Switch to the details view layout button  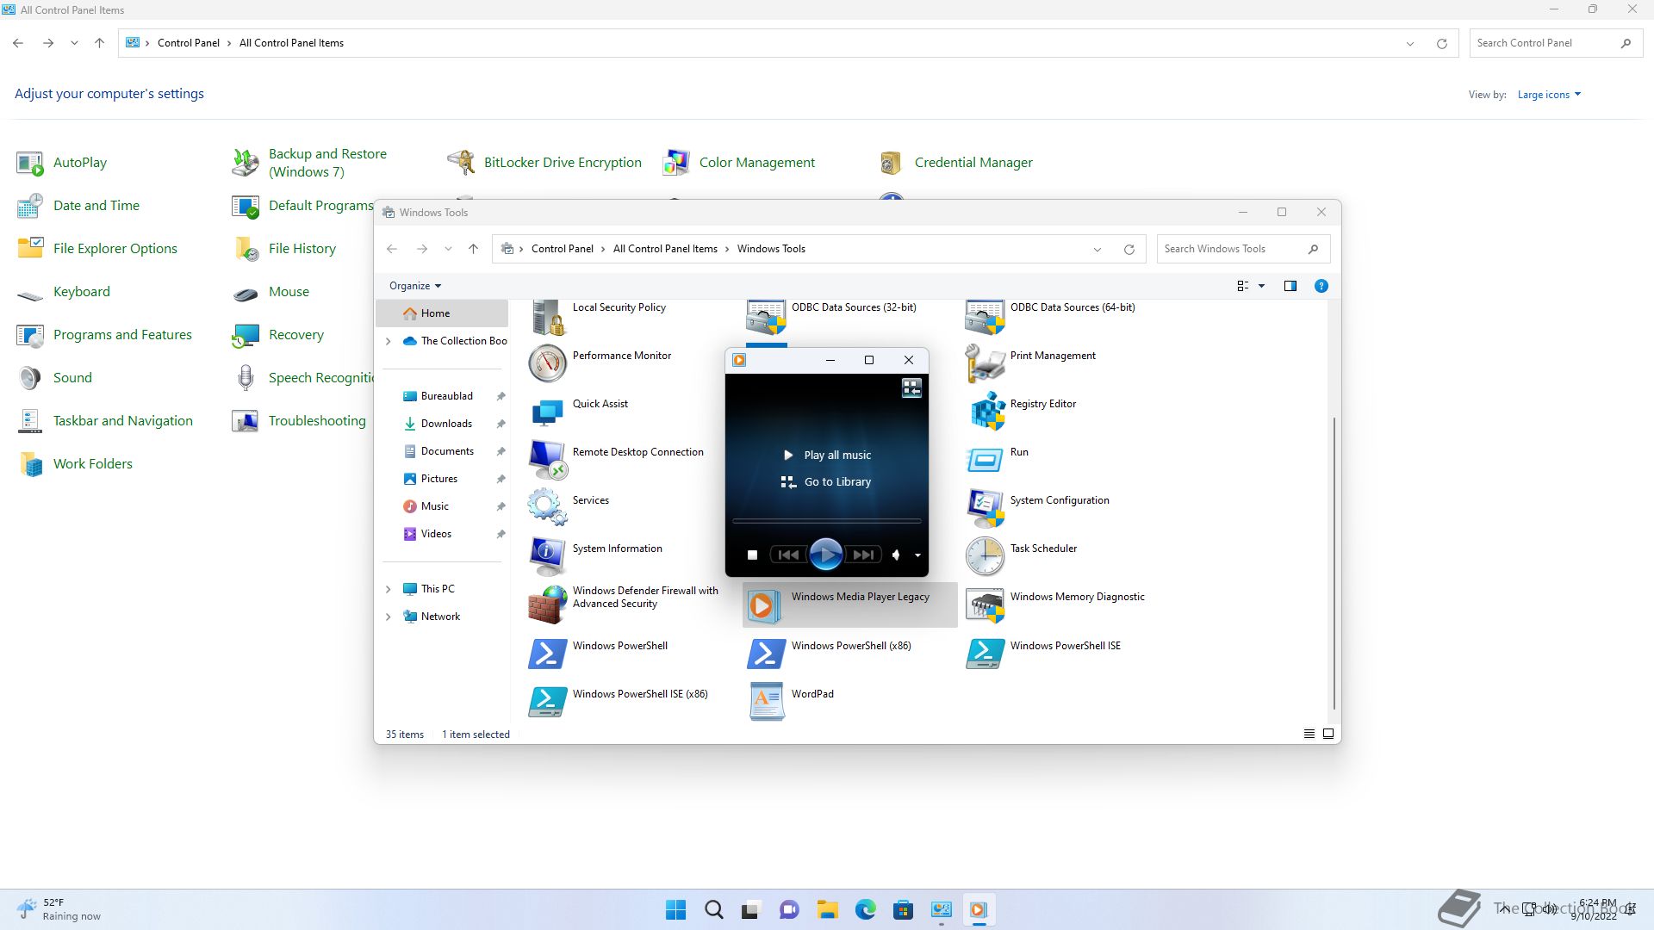pos(1309,734)
